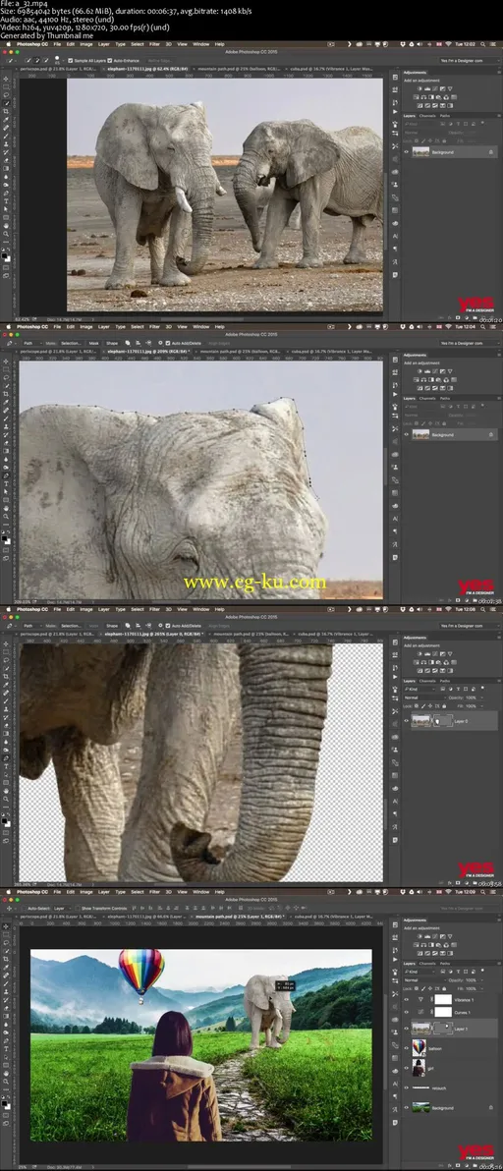Click Background layer lock icon, two-elephants screenshot
The width and height of the screenshot is (503, 1171).
(x=491, y=151)
